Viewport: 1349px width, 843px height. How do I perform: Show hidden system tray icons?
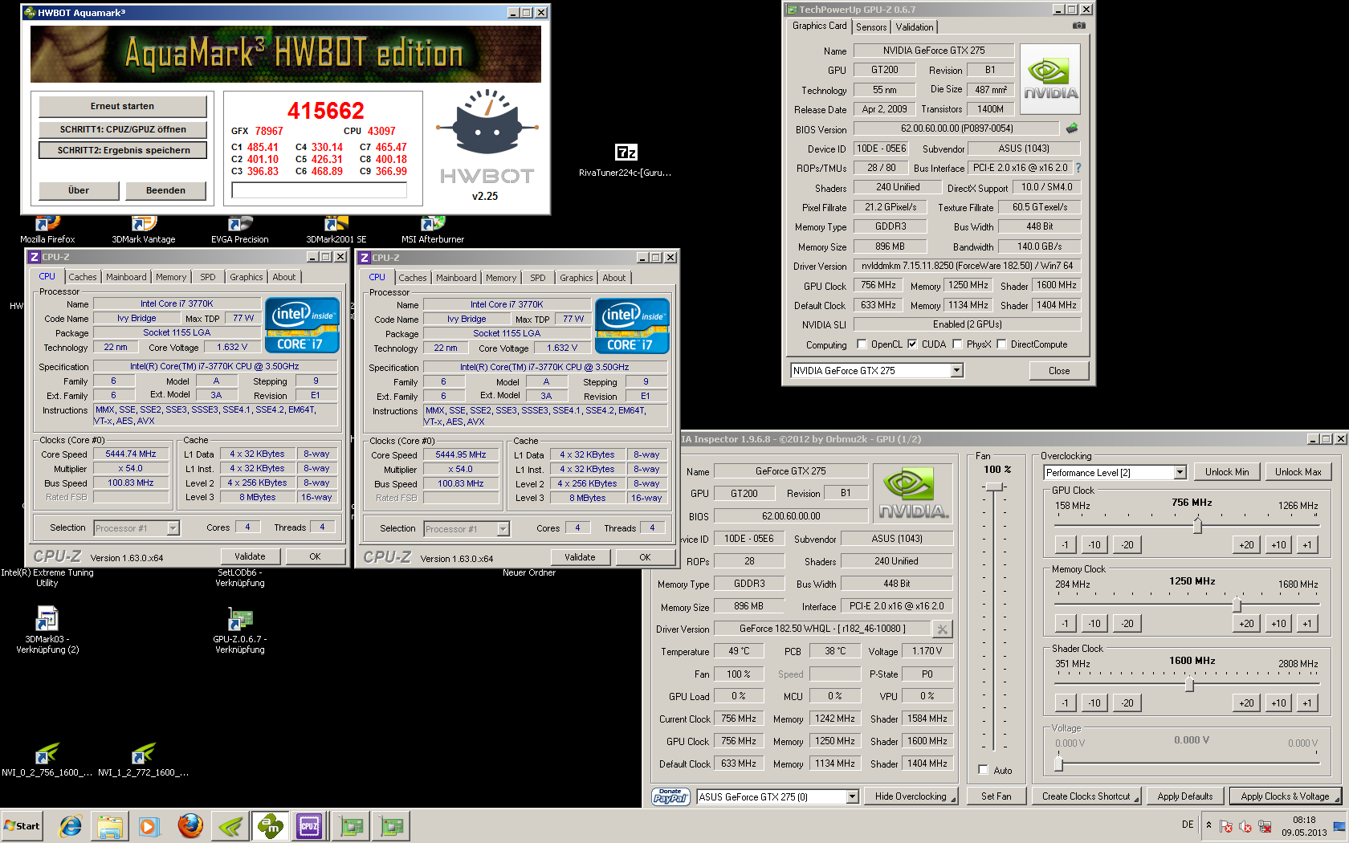pos(1208,825)
